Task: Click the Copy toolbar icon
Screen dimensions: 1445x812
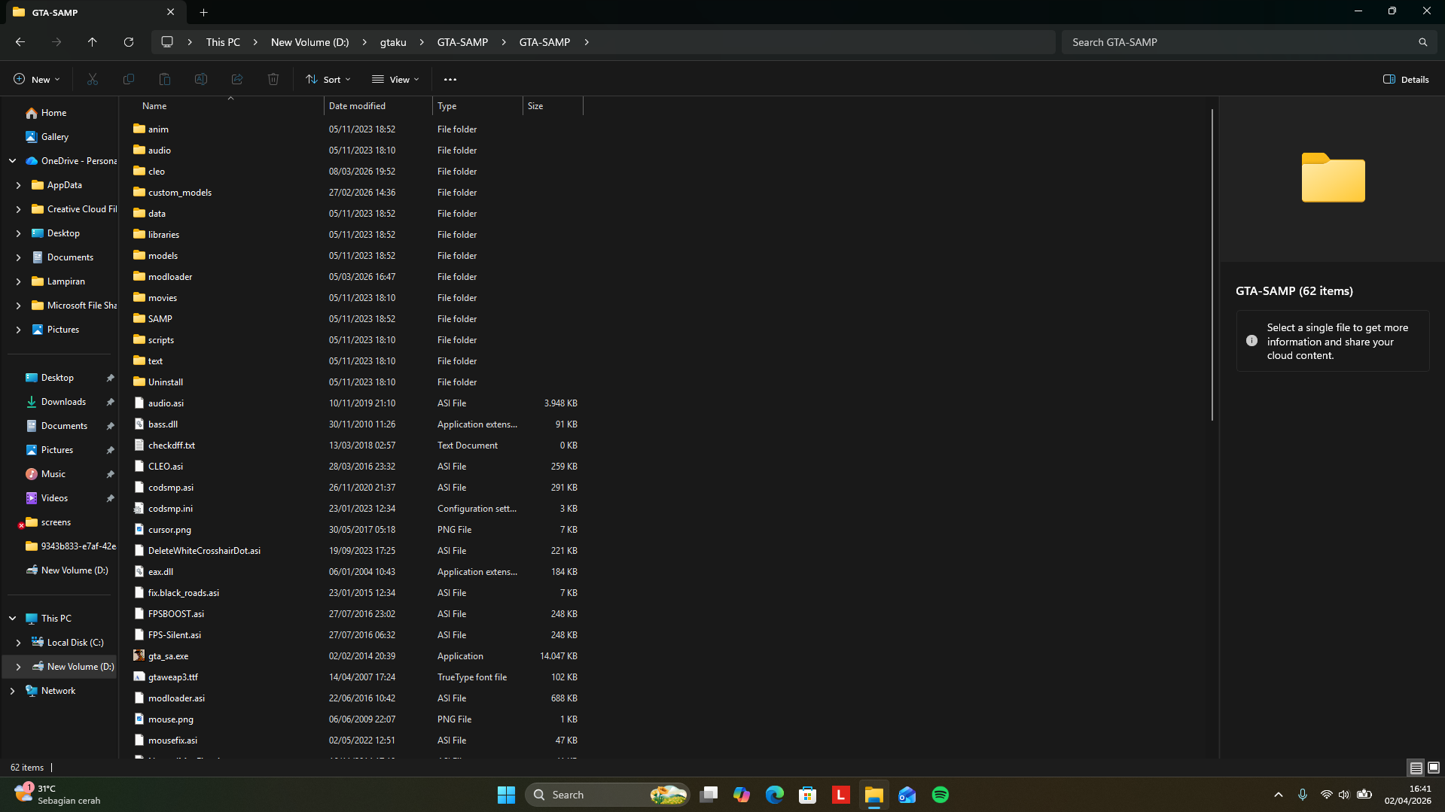Action: (x=129, y=79)
